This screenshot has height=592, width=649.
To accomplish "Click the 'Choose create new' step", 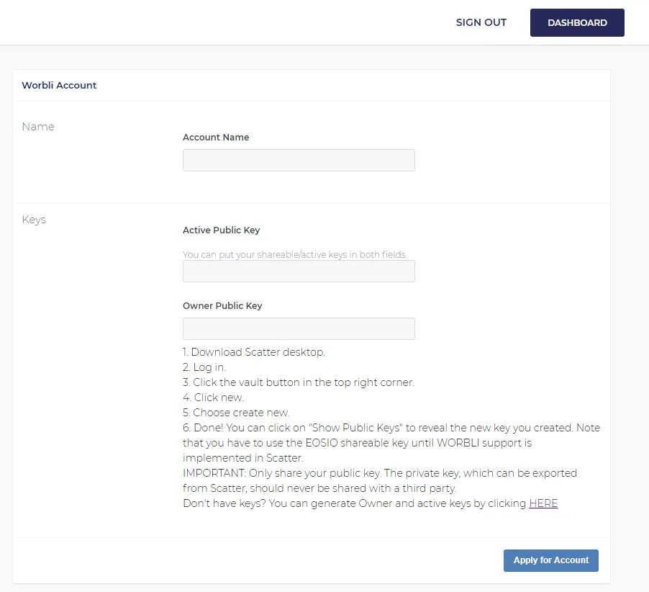I will (236, 413).
